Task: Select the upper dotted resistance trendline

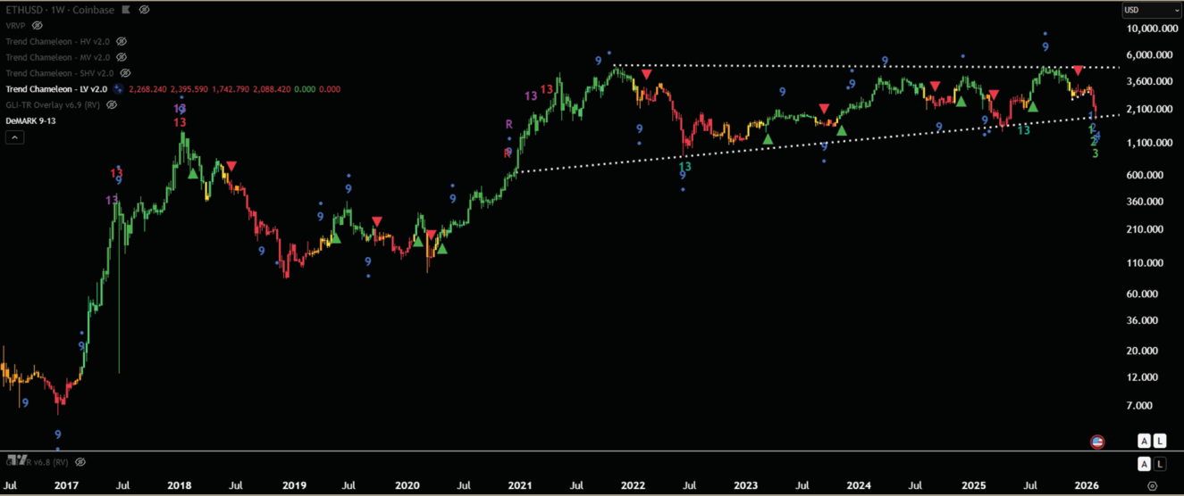Action: (865, 66)
